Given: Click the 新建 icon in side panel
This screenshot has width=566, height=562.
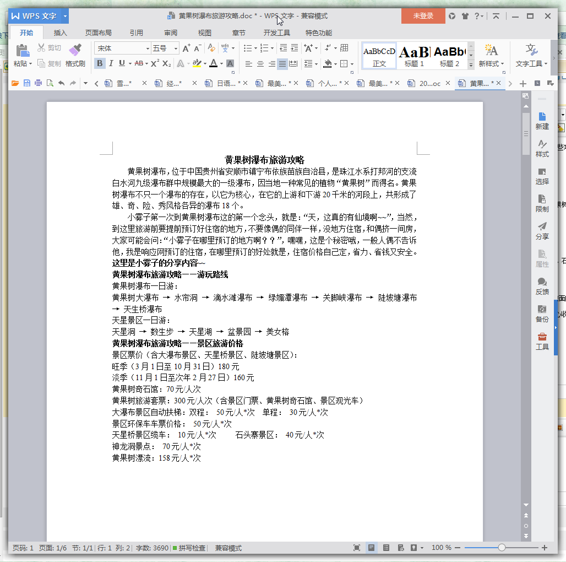Looking at the screenshot, I should click(542, 121).
